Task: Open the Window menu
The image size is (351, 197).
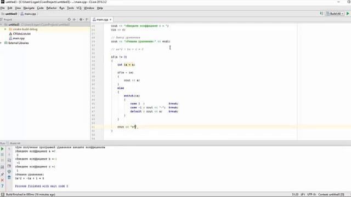Action: coord(89,8)
